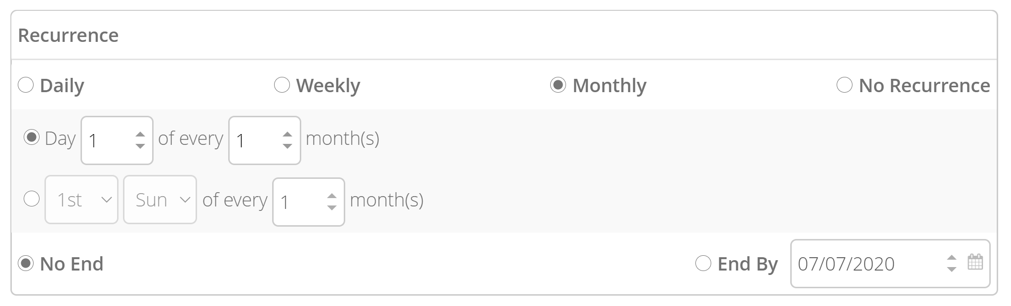Choose the No End option

tap(26, 264)
